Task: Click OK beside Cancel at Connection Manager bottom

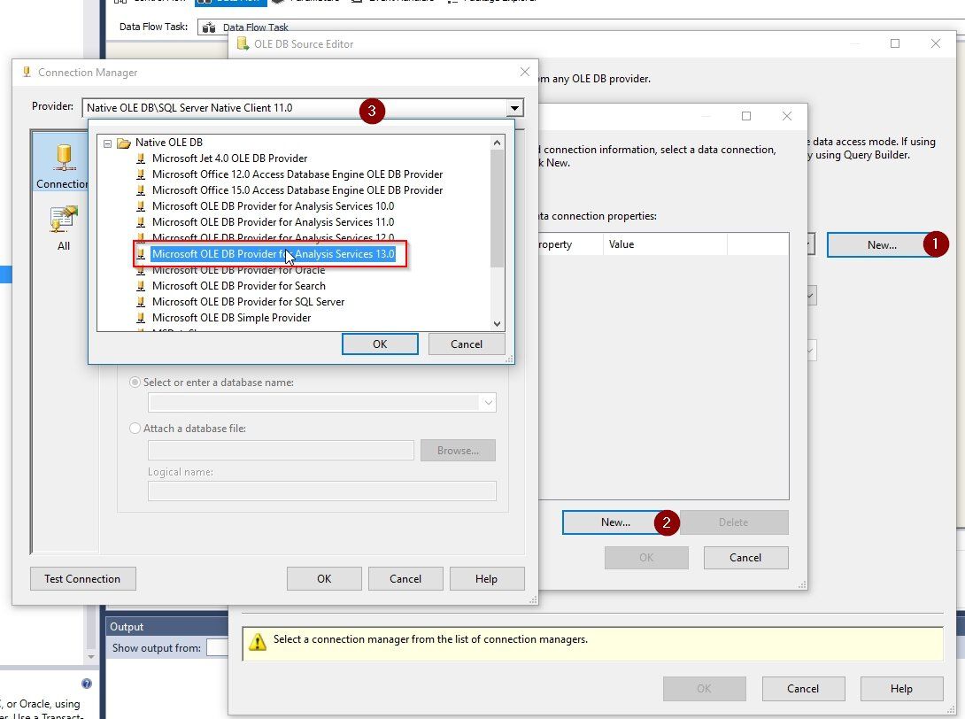Action: 324,578
